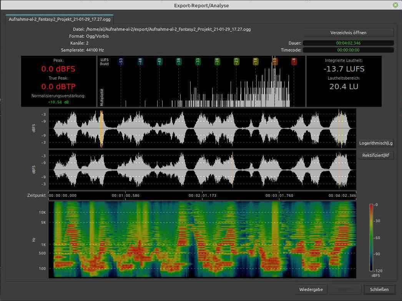Click the -43 LUFS histogram marker
This screenshot has width=402, height=301.
pyautogui.click(x=159, y=62)
